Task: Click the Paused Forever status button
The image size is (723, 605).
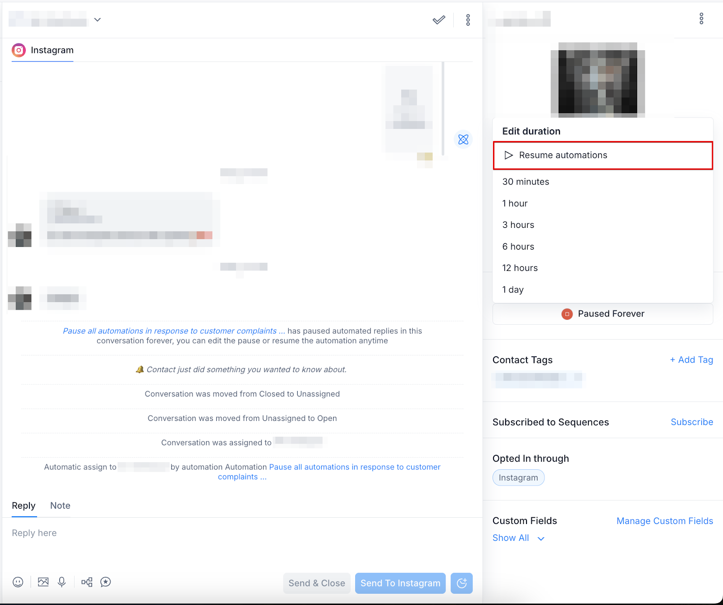Action: click(x=603, y=314)
